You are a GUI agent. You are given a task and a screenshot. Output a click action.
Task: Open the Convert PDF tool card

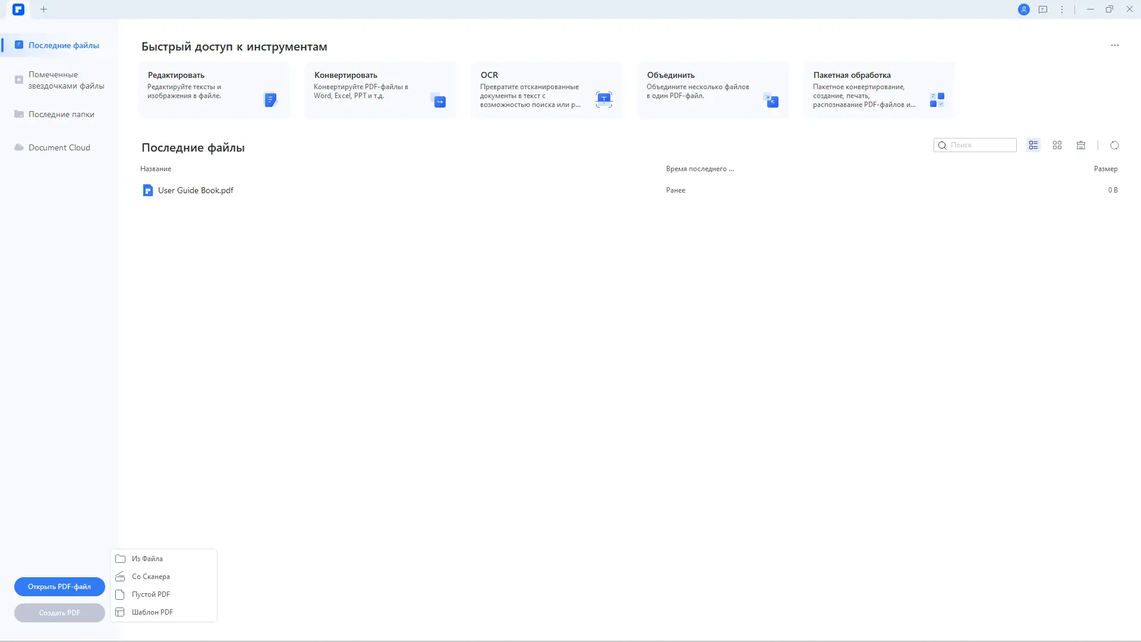(380, 90)
